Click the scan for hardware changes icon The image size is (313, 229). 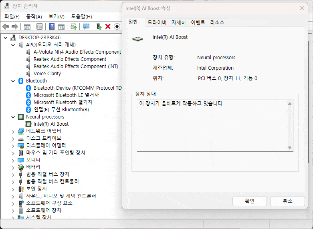click(86, 26)
